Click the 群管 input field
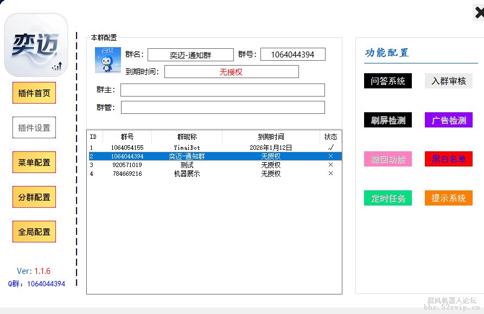 pos(222,107)
